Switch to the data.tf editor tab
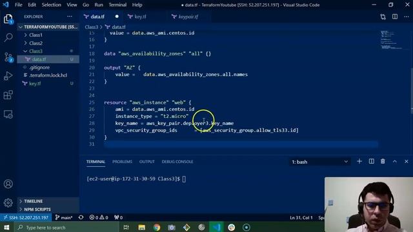Screen dimensions: 413x232 point(97,17)
